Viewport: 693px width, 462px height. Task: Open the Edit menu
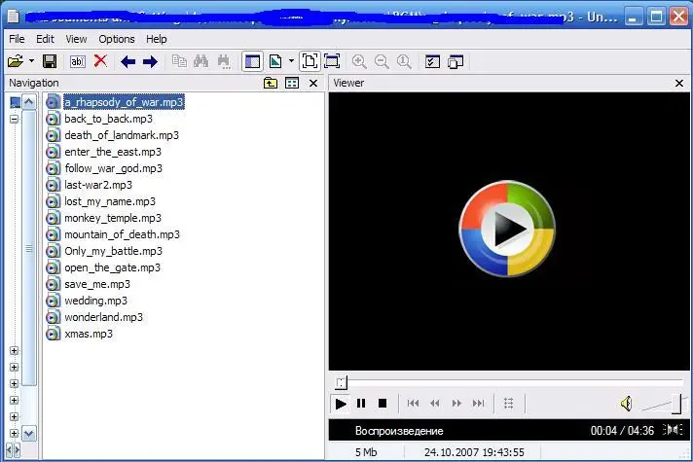click(x=45, y=39)
